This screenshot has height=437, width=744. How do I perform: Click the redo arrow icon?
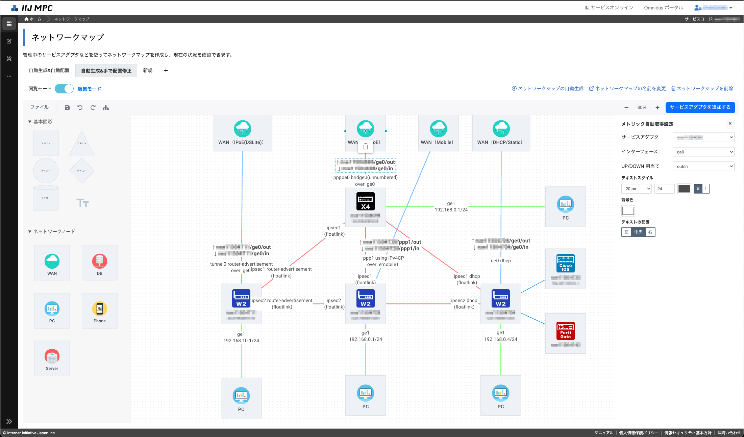(93, 108)
